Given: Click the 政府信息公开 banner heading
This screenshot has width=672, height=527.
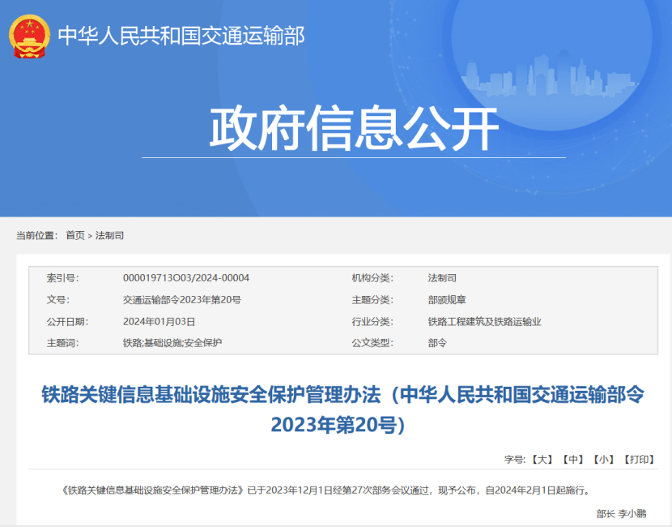Looking at the screenshot, I should pos(354,128).
